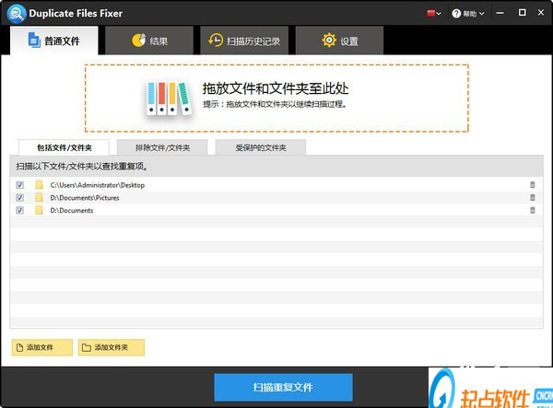Switch to the 结果 results tab
Screen dimensions: 553x408
pyautogui.click(x=149, y=41)
